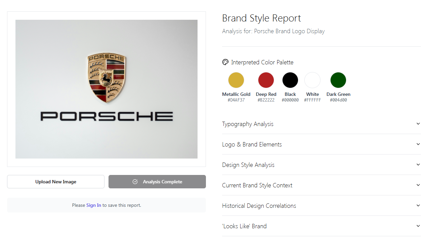Click the #004d00 hex code
Screen dimensions: 430x246
[x=338, y=100]
